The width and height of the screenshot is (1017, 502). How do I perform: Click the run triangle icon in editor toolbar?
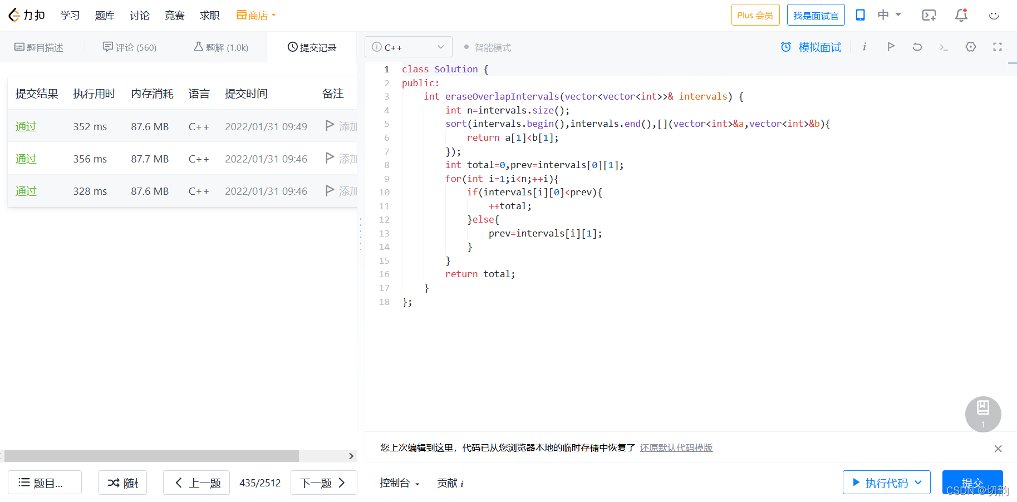(x=891, y=47)
